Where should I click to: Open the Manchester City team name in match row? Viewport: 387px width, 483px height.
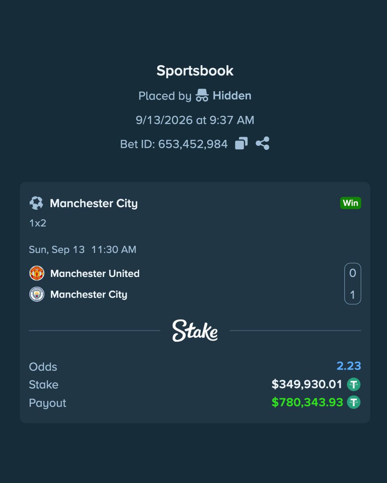point(89,294)
